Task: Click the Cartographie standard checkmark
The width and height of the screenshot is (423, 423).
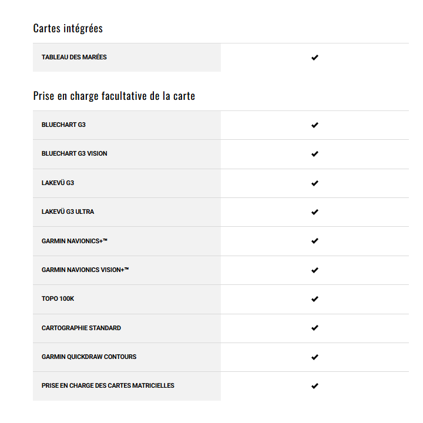Action: 314,328
